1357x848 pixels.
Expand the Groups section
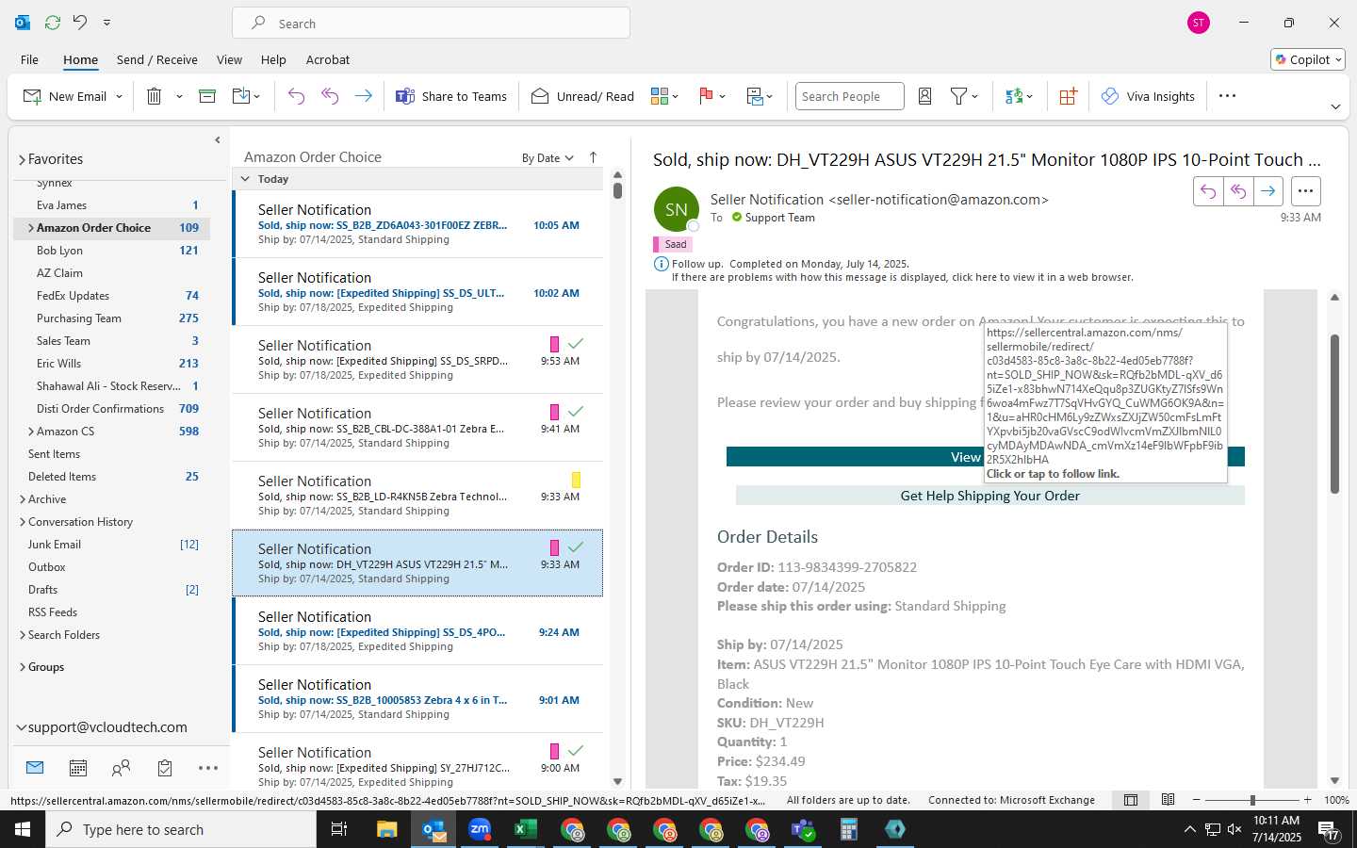click(23, 667)
